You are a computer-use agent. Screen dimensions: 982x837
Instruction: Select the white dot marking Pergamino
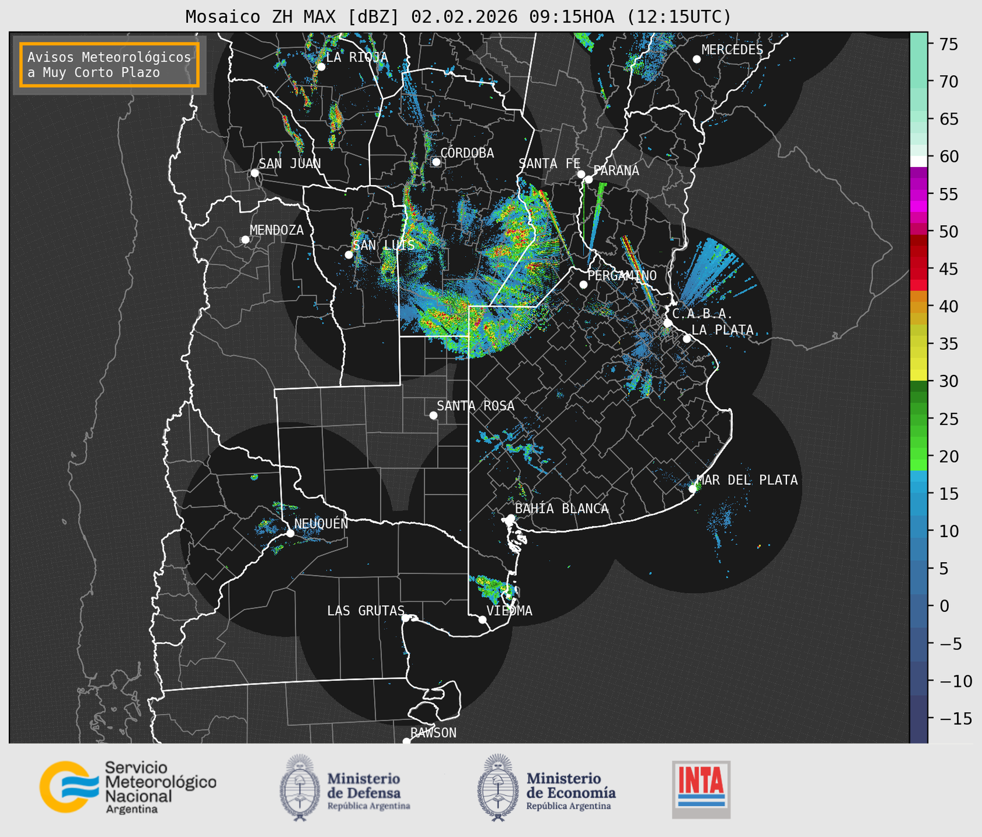coord(583,285)
